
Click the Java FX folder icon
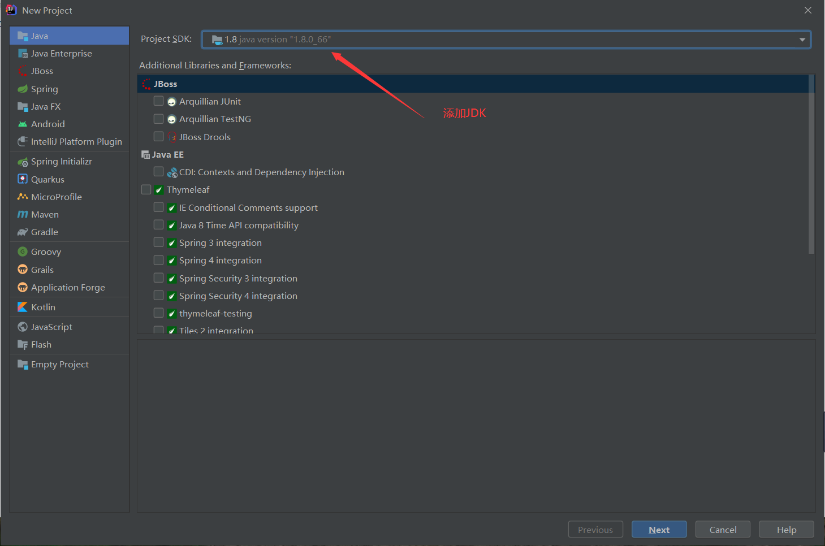click(x=23, y=107)
